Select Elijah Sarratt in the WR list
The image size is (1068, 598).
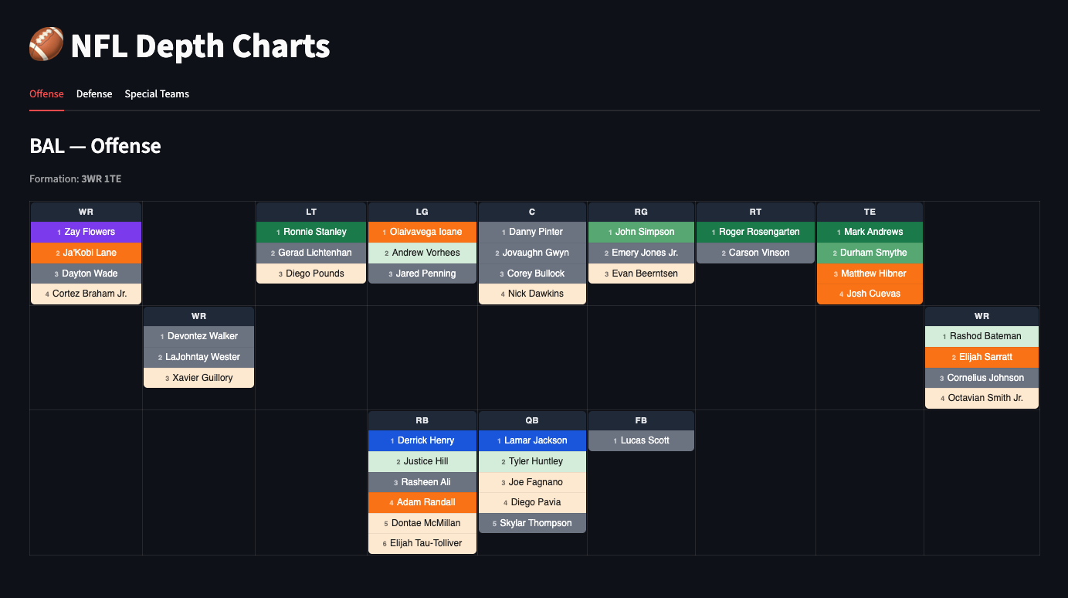pyautogui.click(x=982, y=357)
